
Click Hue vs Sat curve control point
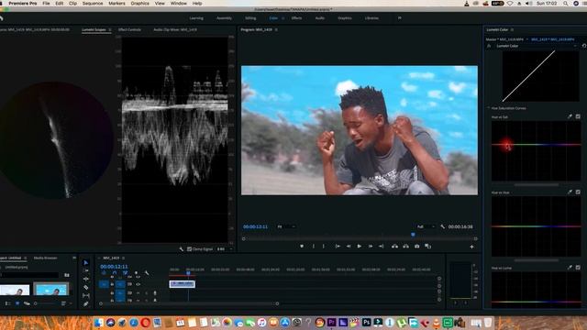[507, 145]
